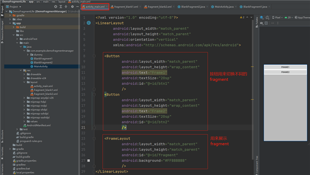Click the class gutter icon beside LinearLayout

pyautogui.click(x=89, y=23)
